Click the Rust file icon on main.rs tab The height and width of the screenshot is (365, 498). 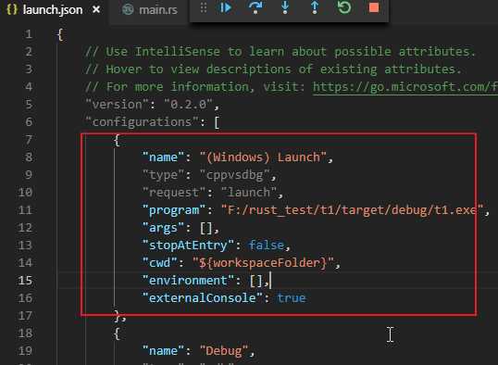(128, 10)
